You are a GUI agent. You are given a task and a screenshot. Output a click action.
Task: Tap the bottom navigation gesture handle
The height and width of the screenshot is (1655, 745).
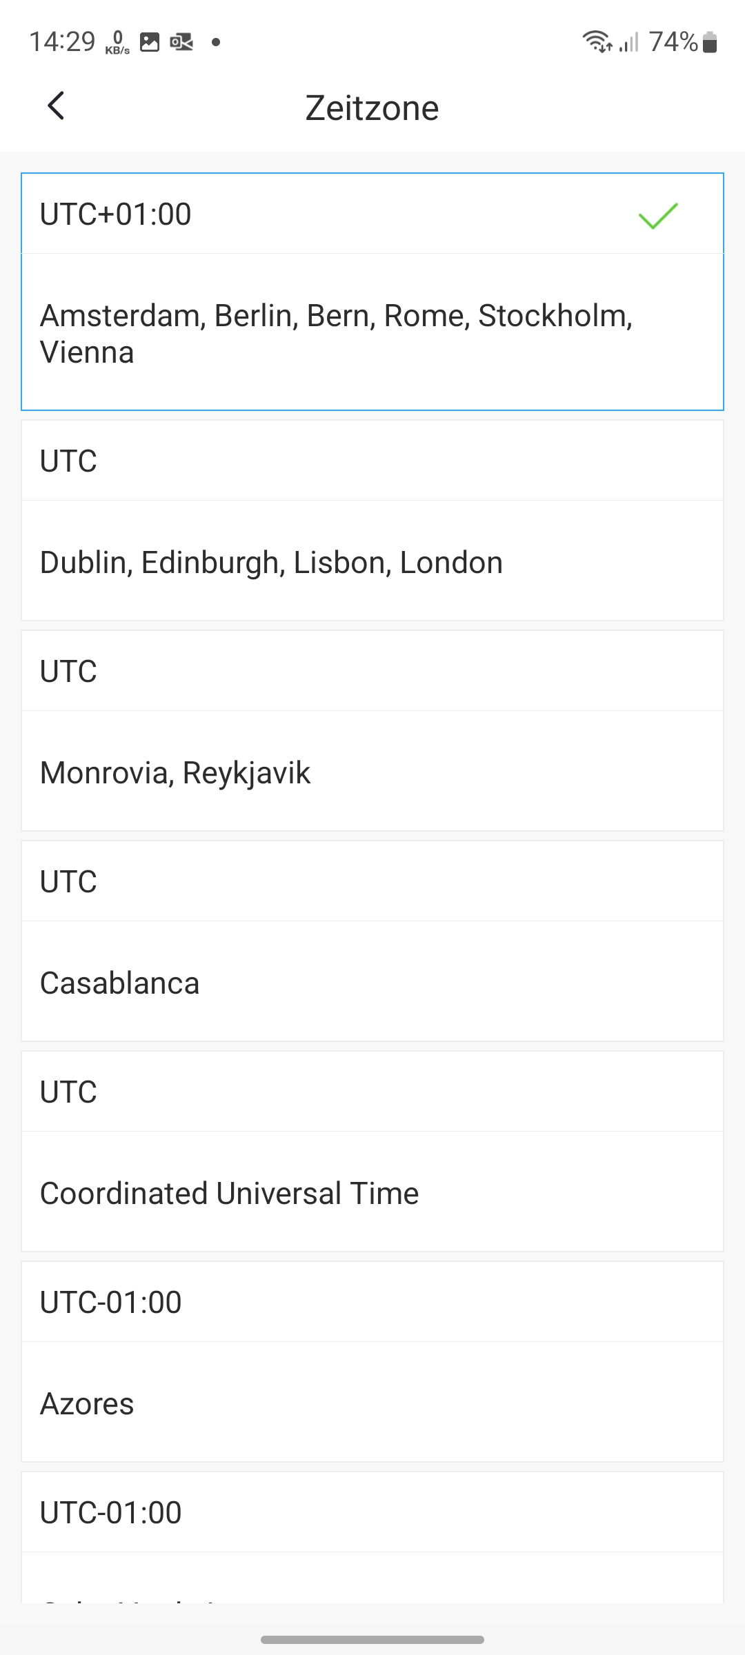372,1639
